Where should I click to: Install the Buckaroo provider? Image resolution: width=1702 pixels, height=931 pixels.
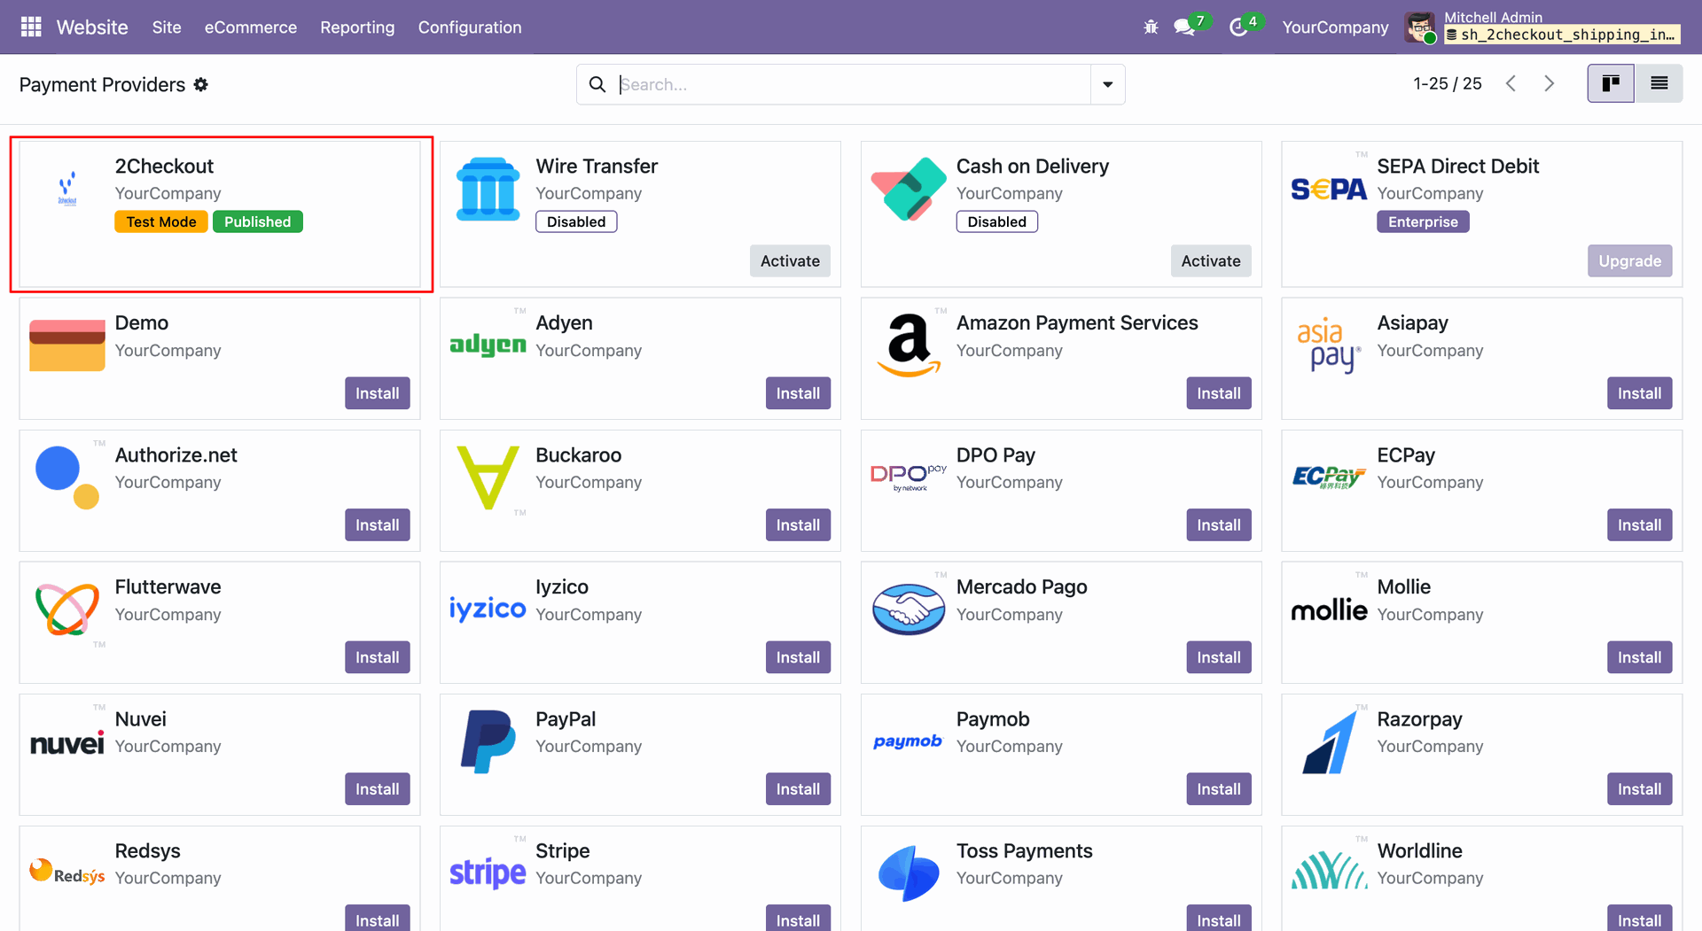point(798,525)
